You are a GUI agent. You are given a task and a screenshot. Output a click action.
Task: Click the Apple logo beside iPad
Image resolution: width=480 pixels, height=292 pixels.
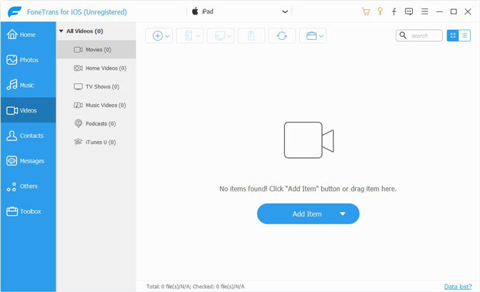(x=195, y=11)
